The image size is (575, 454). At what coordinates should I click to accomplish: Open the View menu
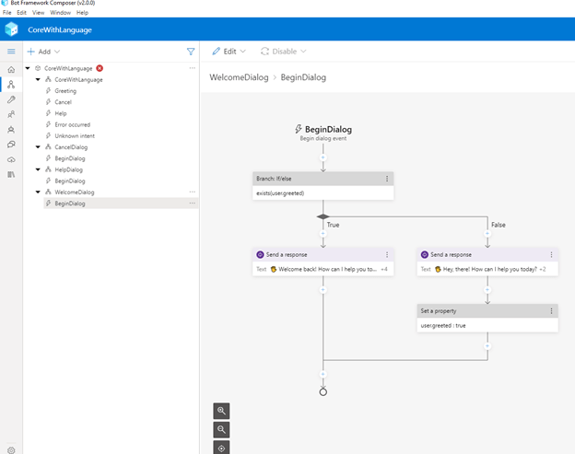click(x=38, y=13)
